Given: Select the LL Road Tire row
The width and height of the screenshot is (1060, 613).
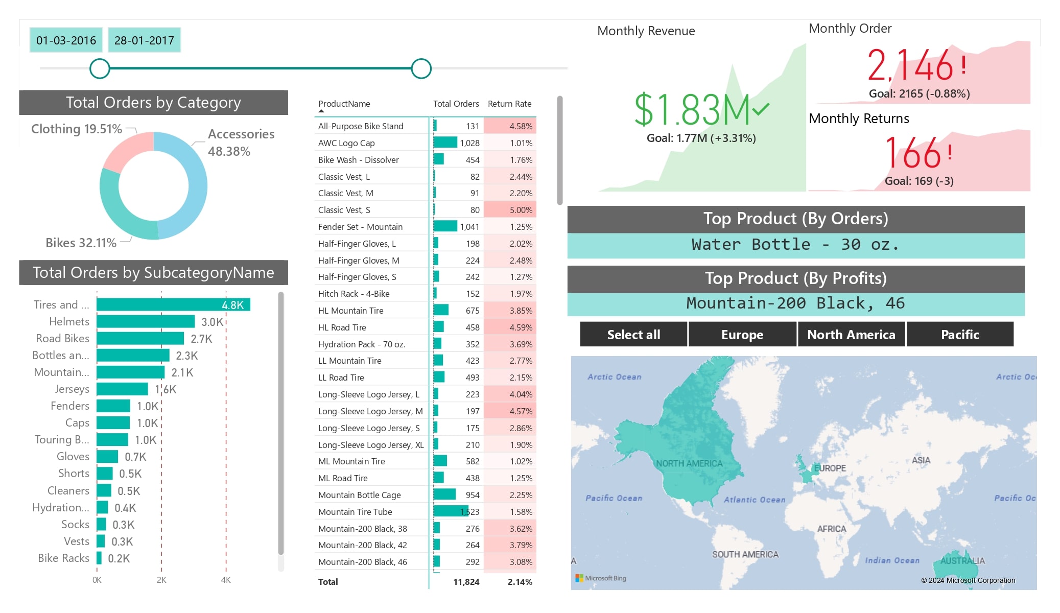Looking at the screenshot, I should (425, 378).
